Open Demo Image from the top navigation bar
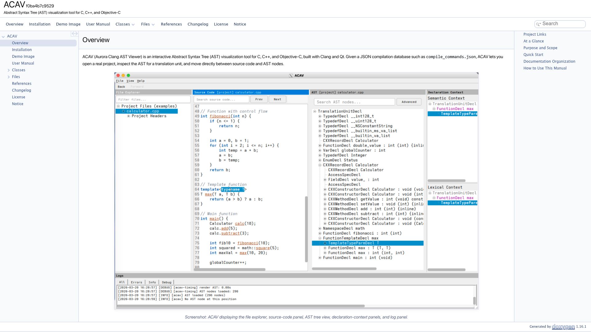591x332 pixels. (x=68, y=24)
